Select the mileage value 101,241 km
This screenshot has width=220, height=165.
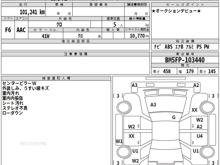[32, 12]
